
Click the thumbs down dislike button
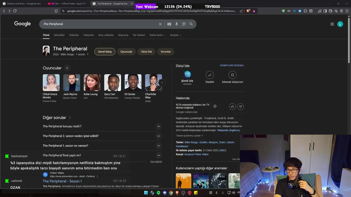[x=240, y=106]
